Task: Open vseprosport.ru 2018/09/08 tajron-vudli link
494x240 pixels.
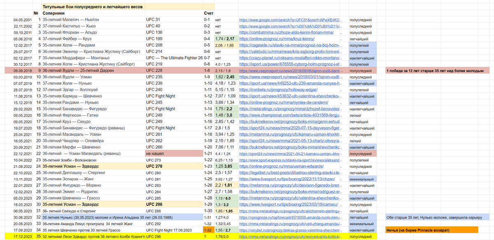Action: [289, 71]
